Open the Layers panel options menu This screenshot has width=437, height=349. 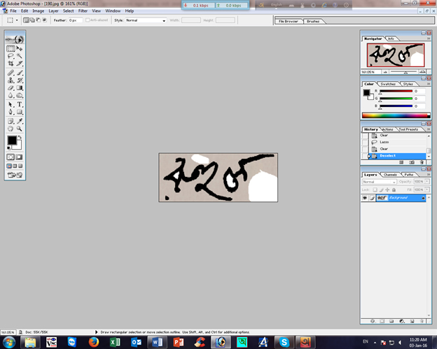coord(429,175)
